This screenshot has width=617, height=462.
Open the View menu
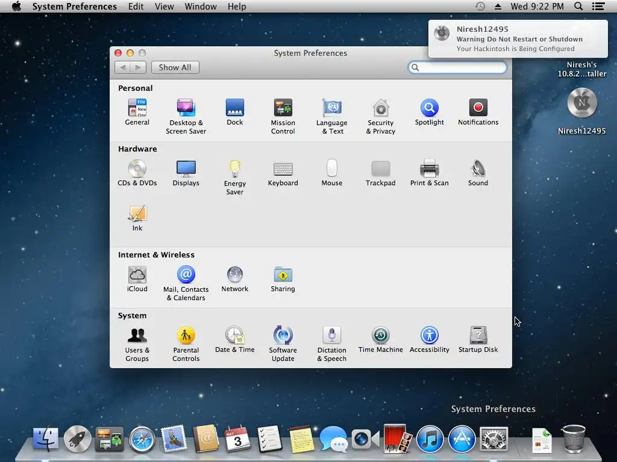tap(164, 6)
